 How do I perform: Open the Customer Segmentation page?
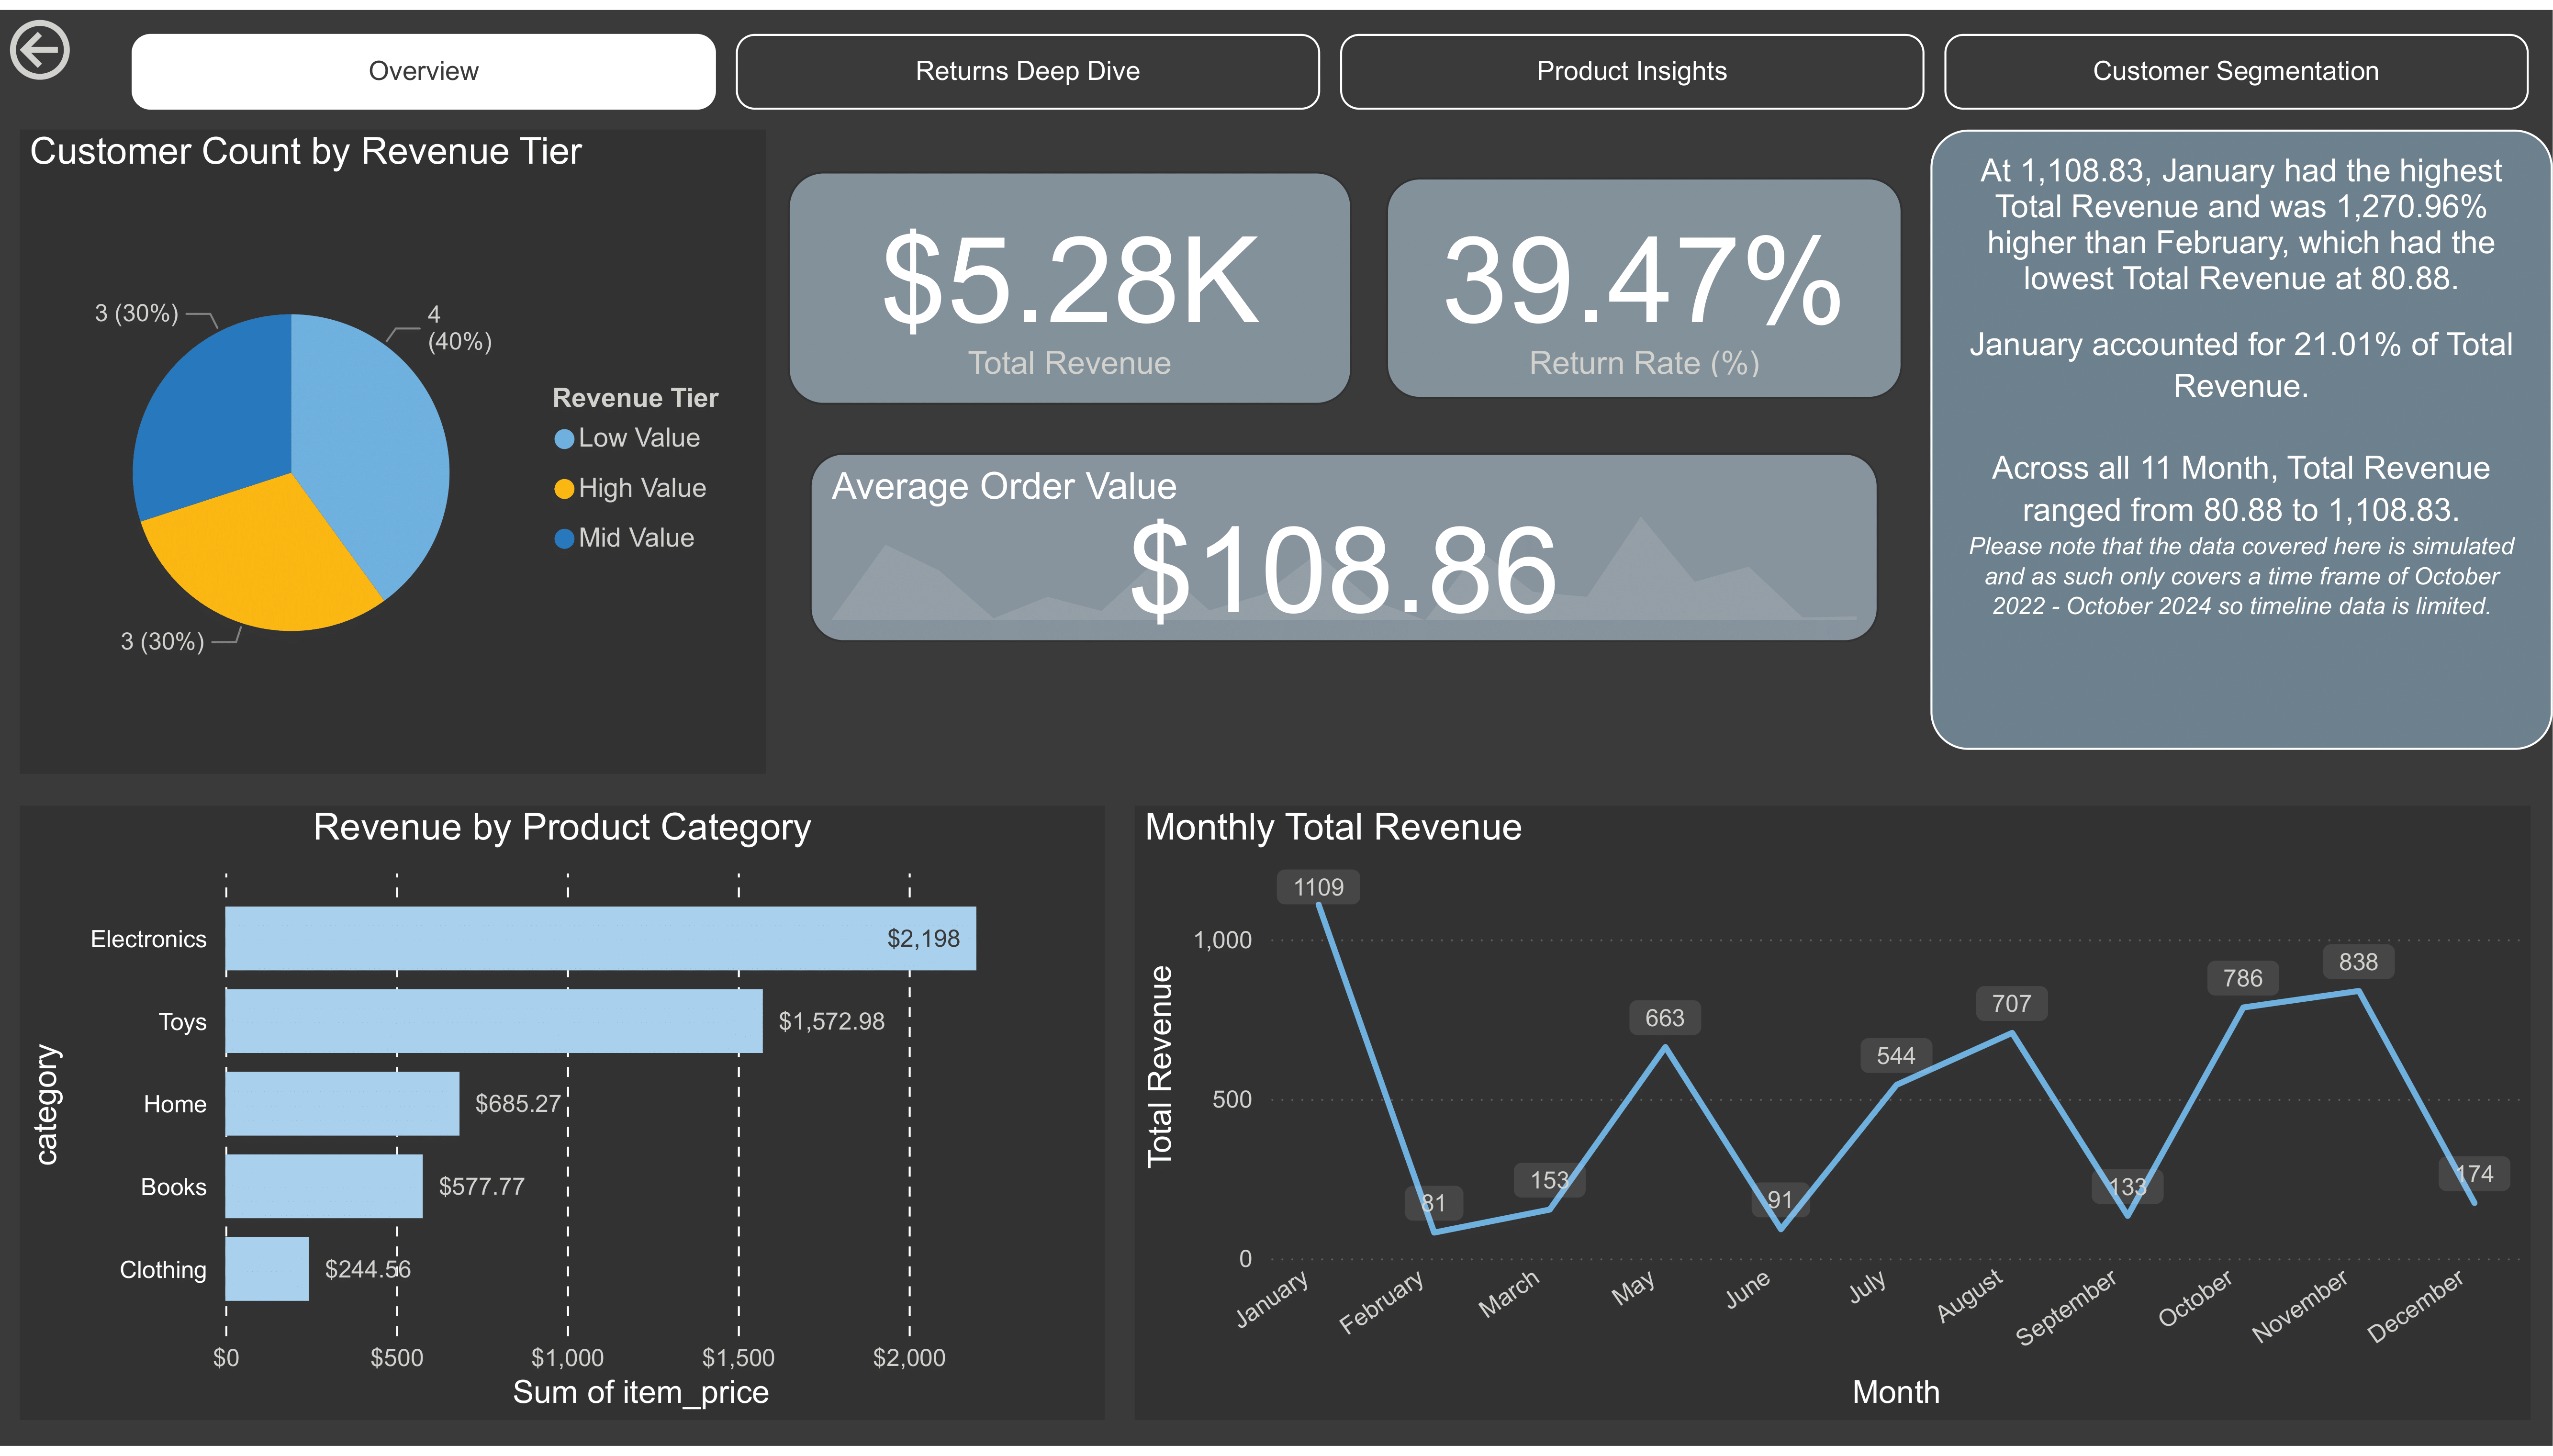(x=2237, y=70)
